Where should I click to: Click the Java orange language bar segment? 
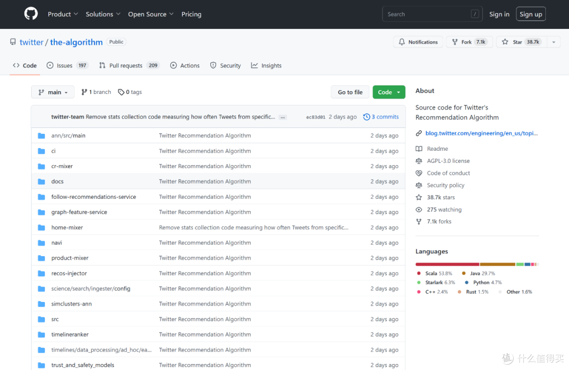click(497, 265)
